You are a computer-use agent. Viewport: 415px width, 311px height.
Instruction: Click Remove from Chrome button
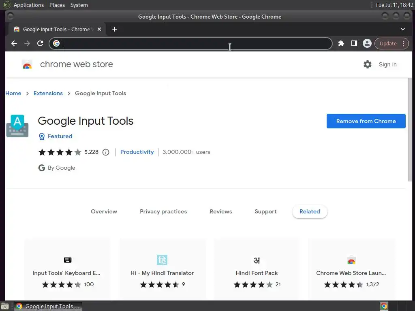[x=366, y=121]
